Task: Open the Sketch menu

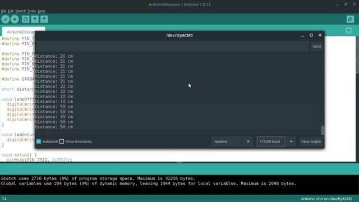Action: pos(20,11)
